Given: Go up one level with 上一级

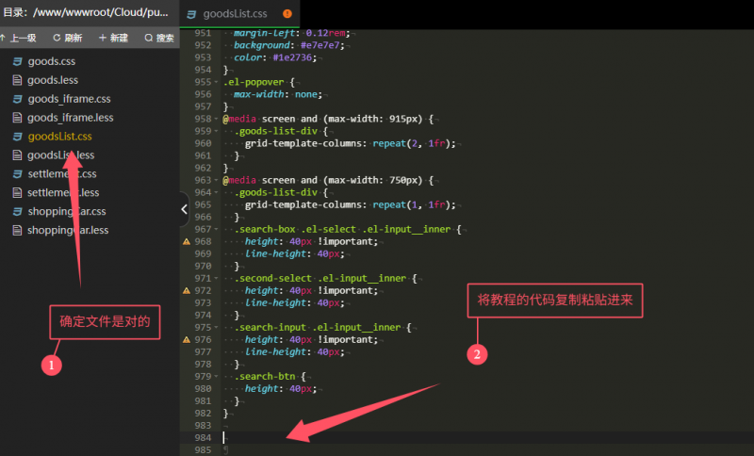Looking at the screenshot, I should click(x=19, y=38).
